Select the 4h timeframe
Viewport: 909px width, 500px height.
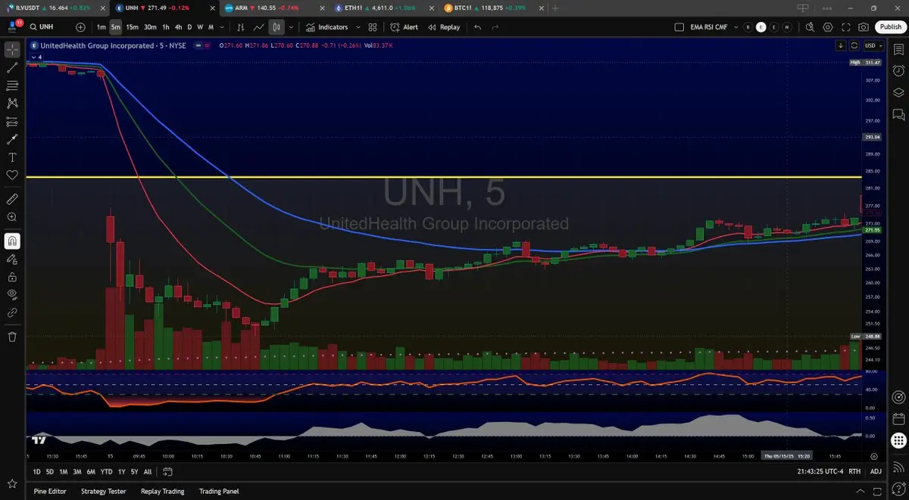click(178, 26)
